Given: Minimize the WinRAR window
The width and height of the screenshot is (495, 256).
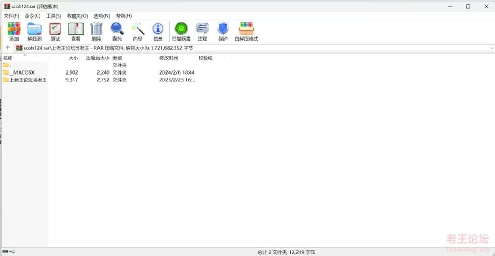Looking at the screenshot, I should pyautogui.click(x=450, y=6).
